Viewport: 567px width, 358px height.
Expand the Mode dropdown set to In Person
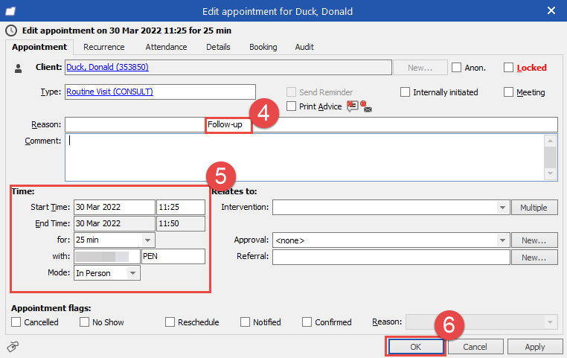pyautogui.click(x=132, y=273)
